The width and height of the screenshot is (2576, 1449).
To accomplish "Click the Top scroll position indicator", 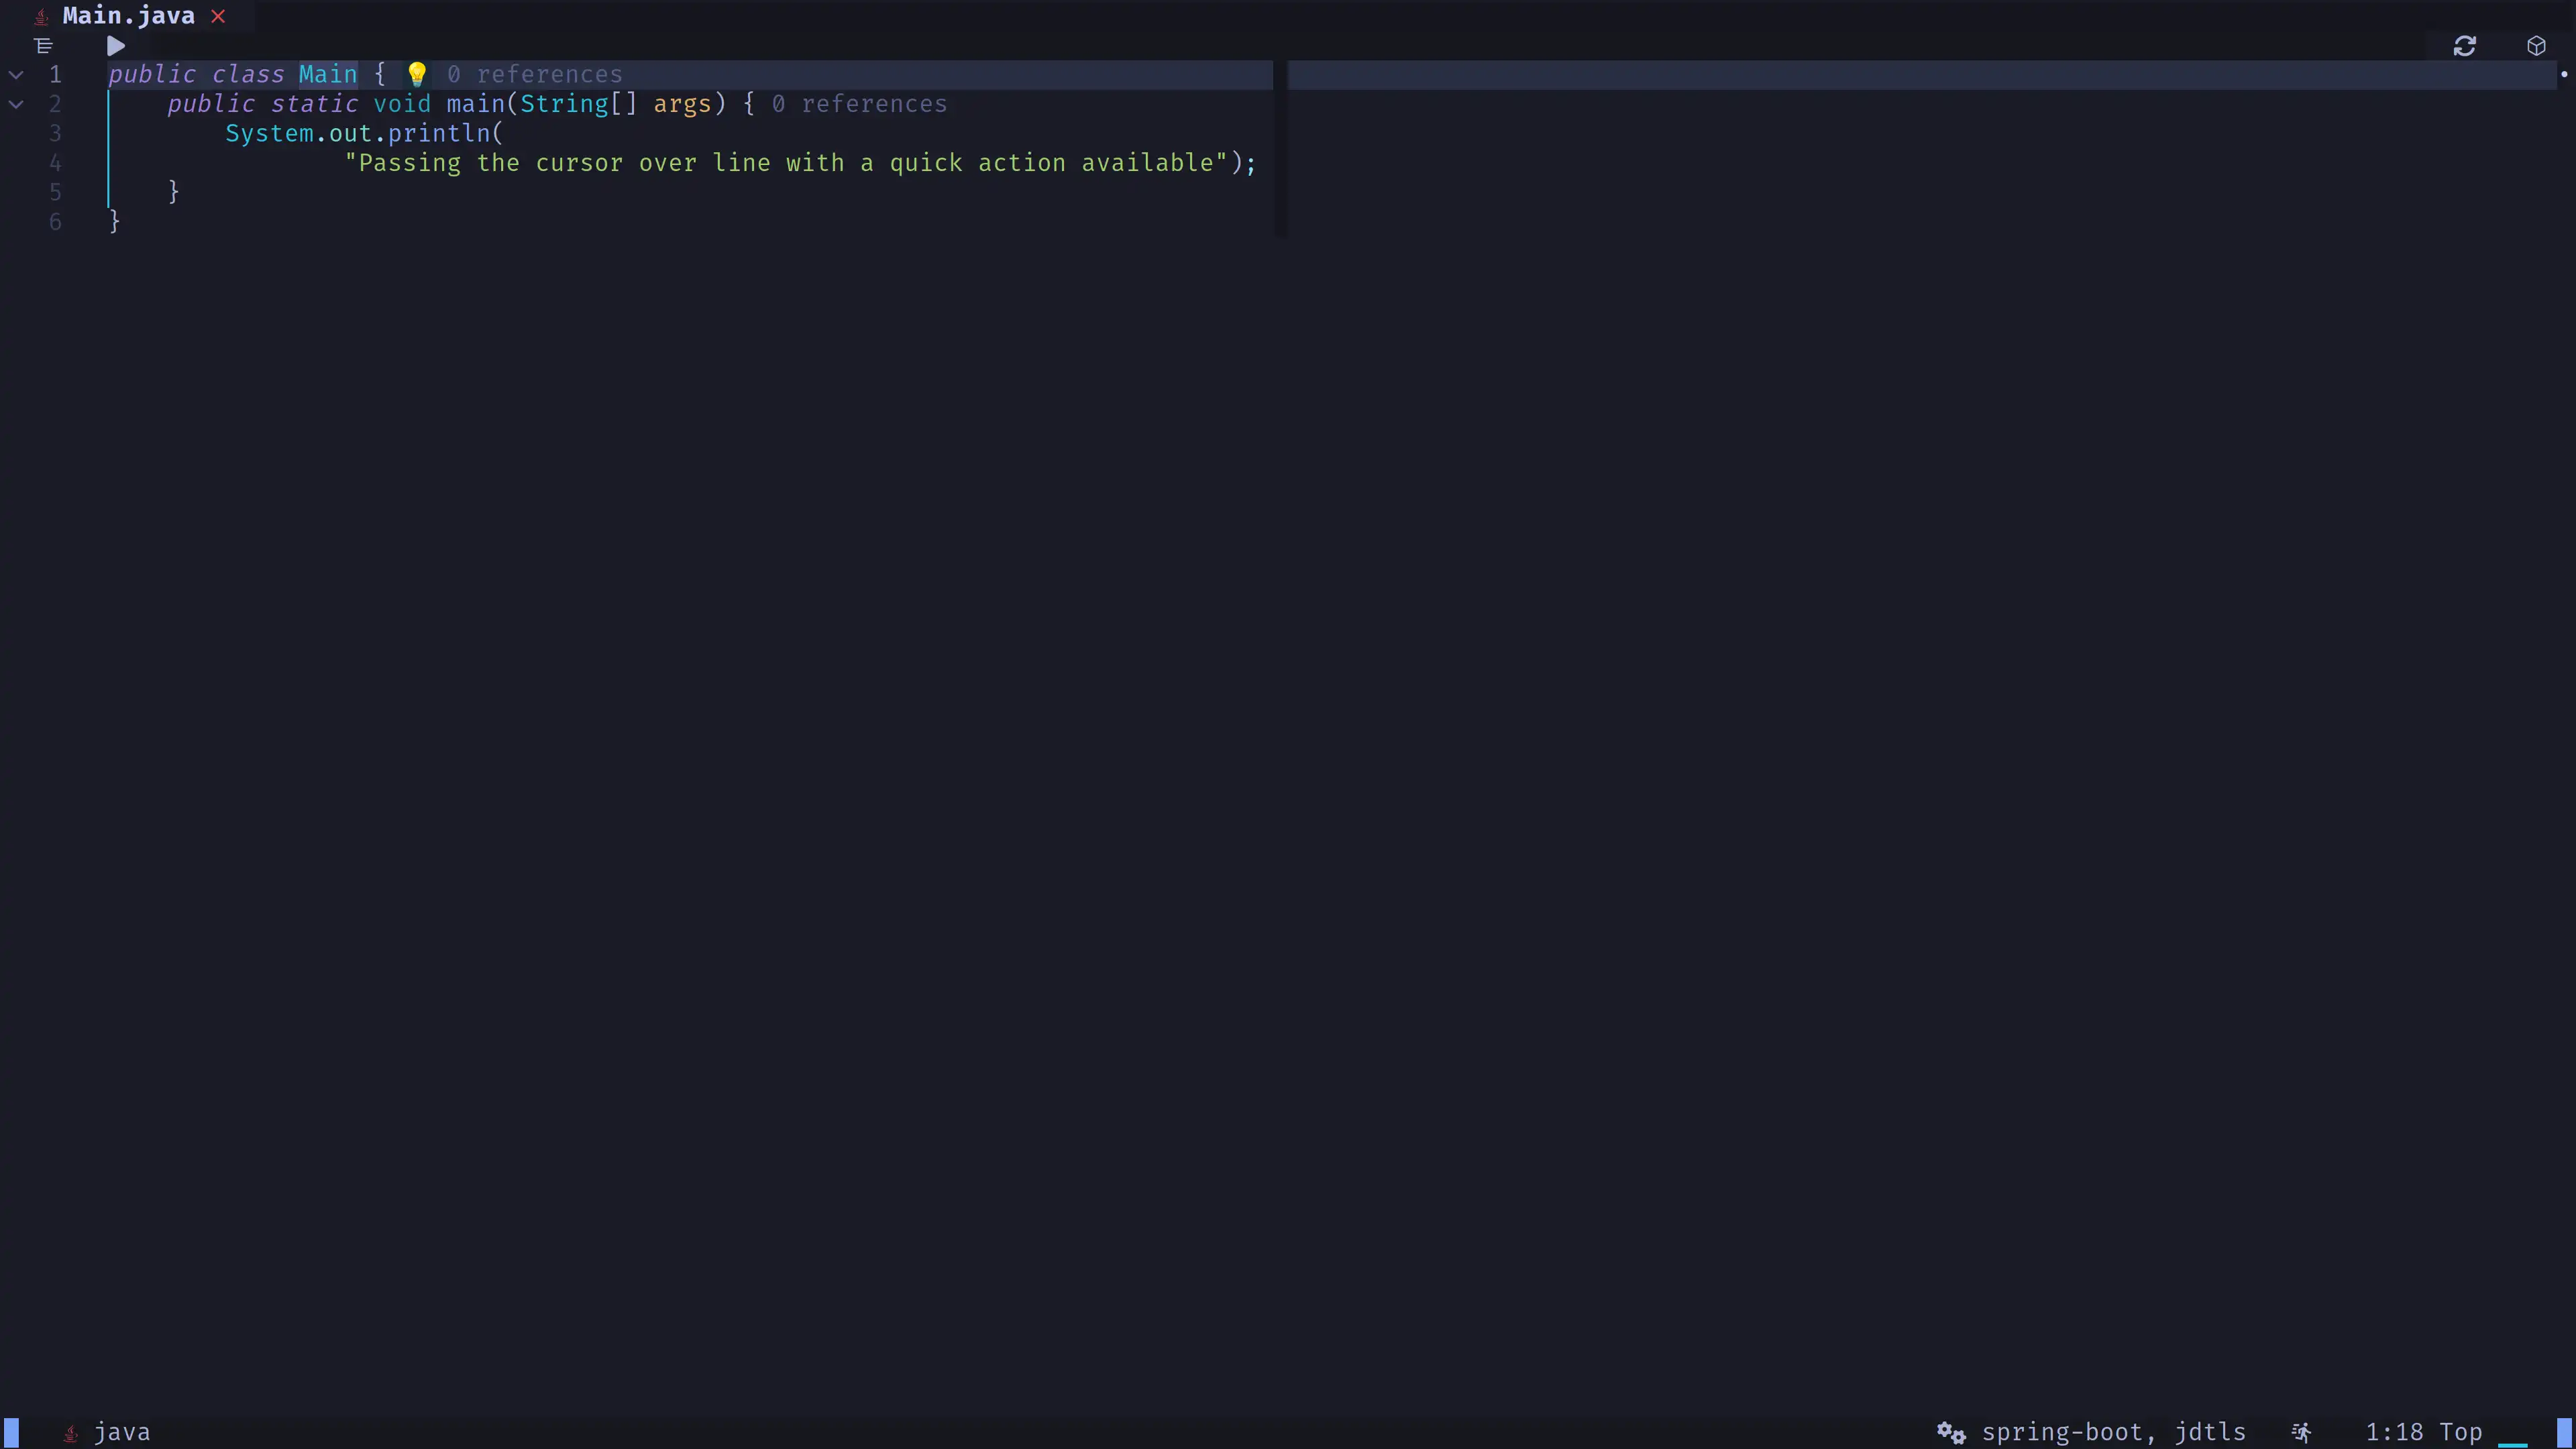I will click(2461, 1432).
